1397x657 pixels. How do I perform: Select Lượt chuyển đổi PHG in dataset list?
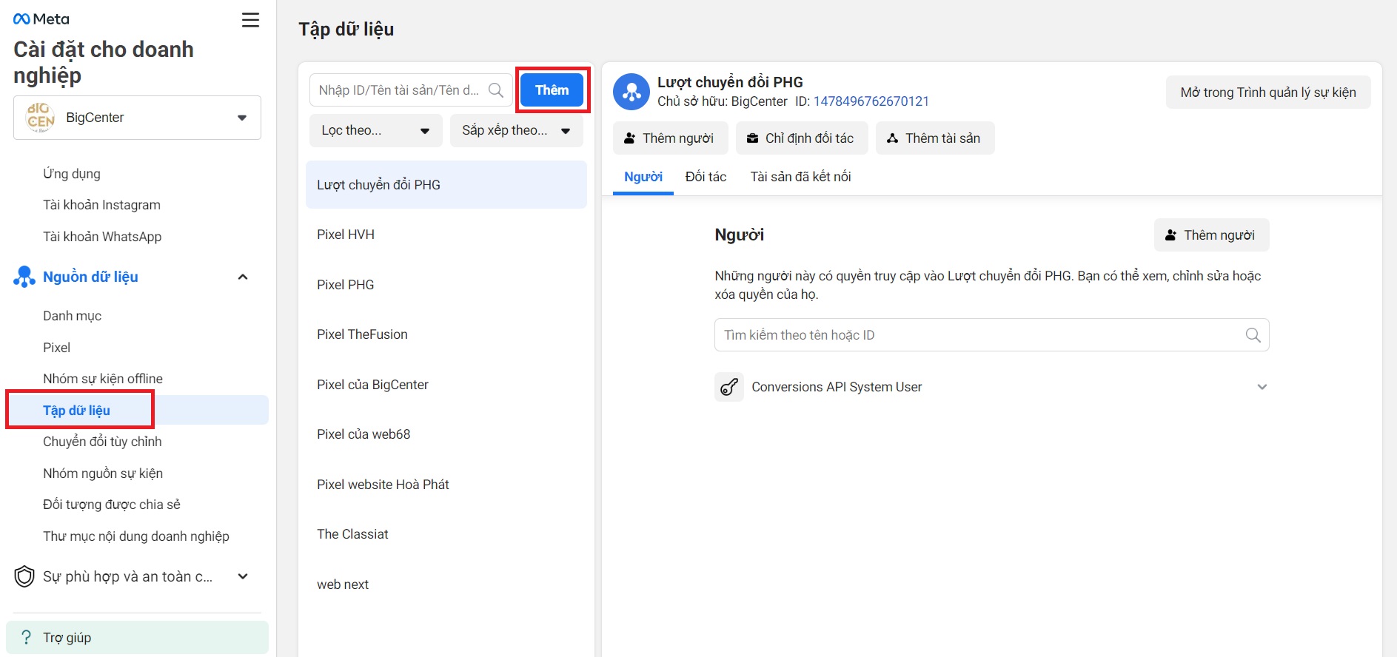(446, 185)
